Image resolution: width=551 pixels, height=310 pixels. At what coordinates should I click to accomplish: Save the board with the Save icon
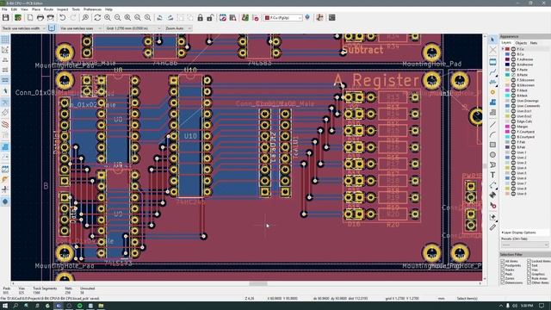pos(6,17)
